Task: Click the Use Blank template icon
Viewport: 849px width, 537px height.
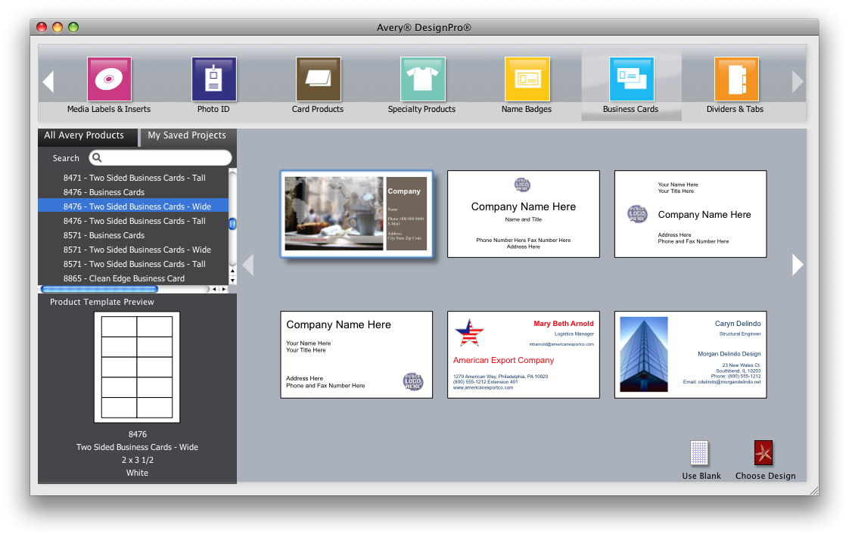Action: (700, 454)
